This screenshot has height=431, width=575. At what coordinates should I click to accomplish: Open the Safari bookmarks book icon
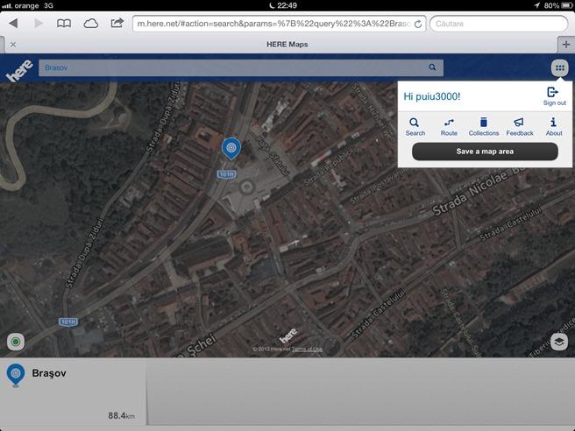click(x=64, y=23)
